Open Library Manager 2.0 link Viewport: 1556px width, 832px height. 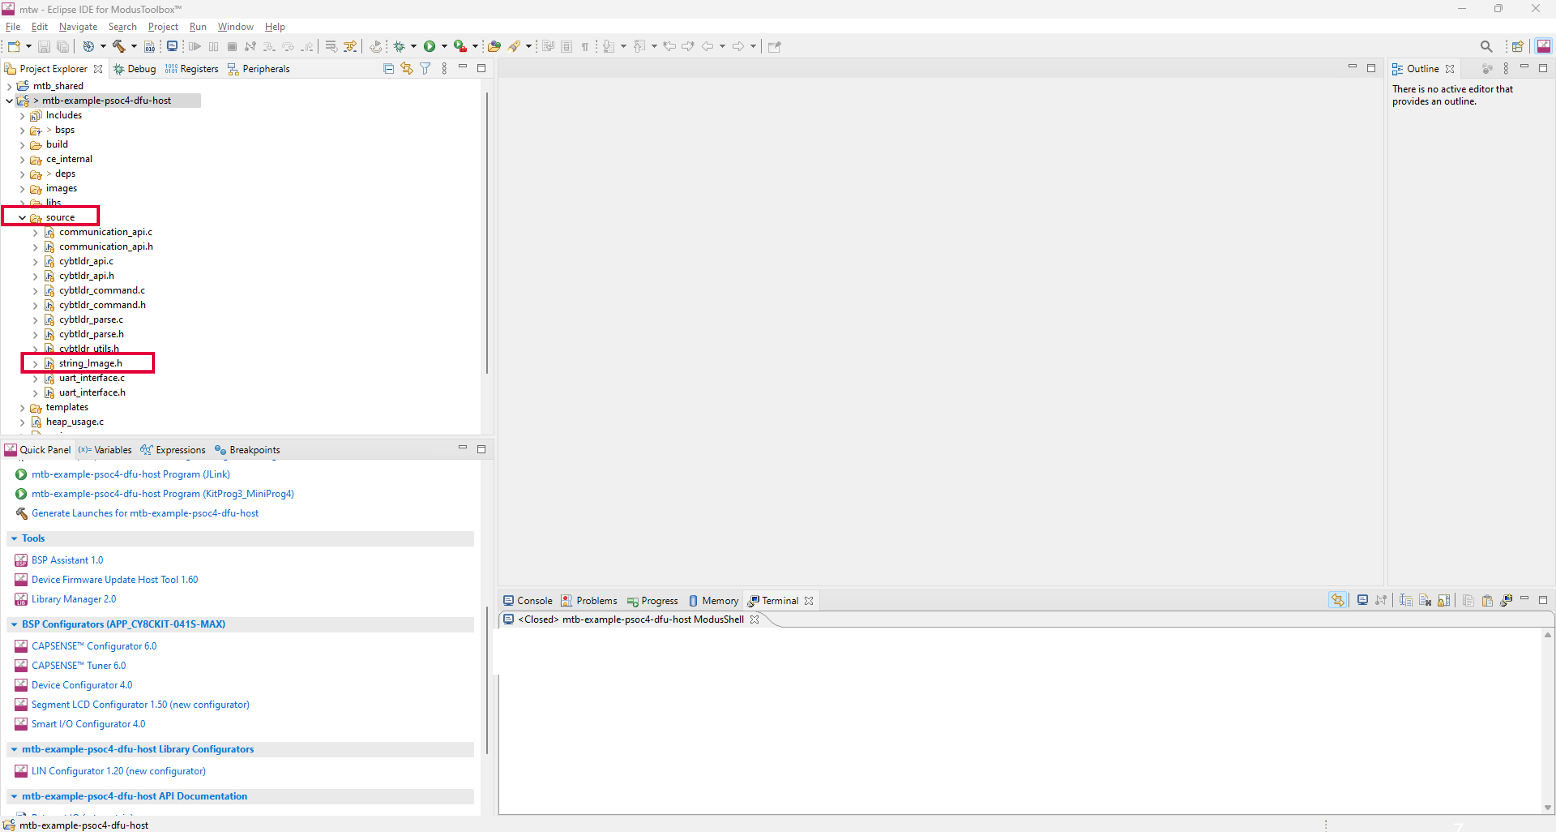click(x=74, y=599)
